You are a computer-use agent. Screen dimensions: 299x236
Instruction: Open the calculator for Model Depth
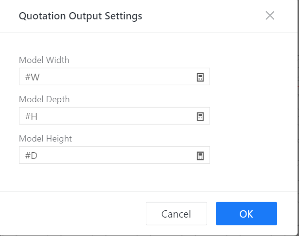coord(200,116)
